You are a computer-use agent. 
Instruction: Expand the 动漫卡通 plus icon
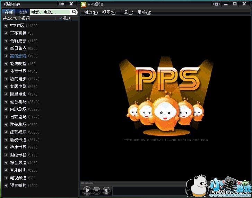click(x=6, y=140)
